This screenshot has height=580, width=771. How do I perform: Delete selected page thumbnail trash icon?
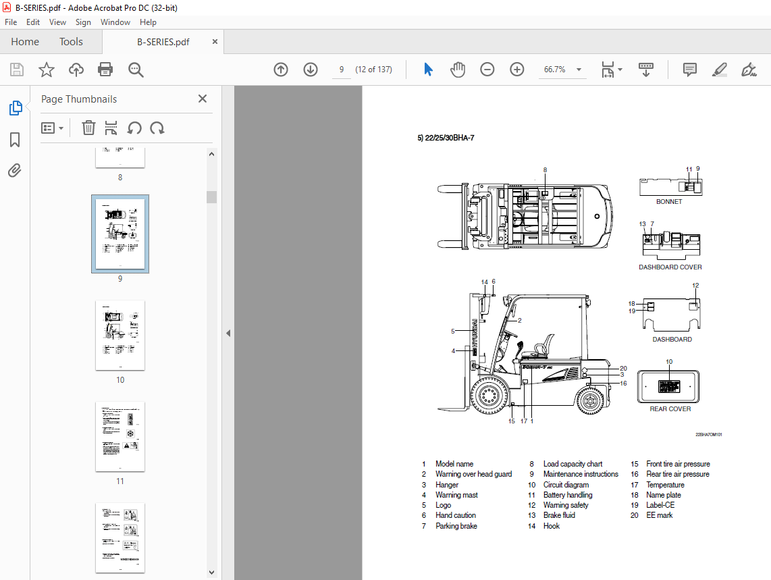[88, 128]
